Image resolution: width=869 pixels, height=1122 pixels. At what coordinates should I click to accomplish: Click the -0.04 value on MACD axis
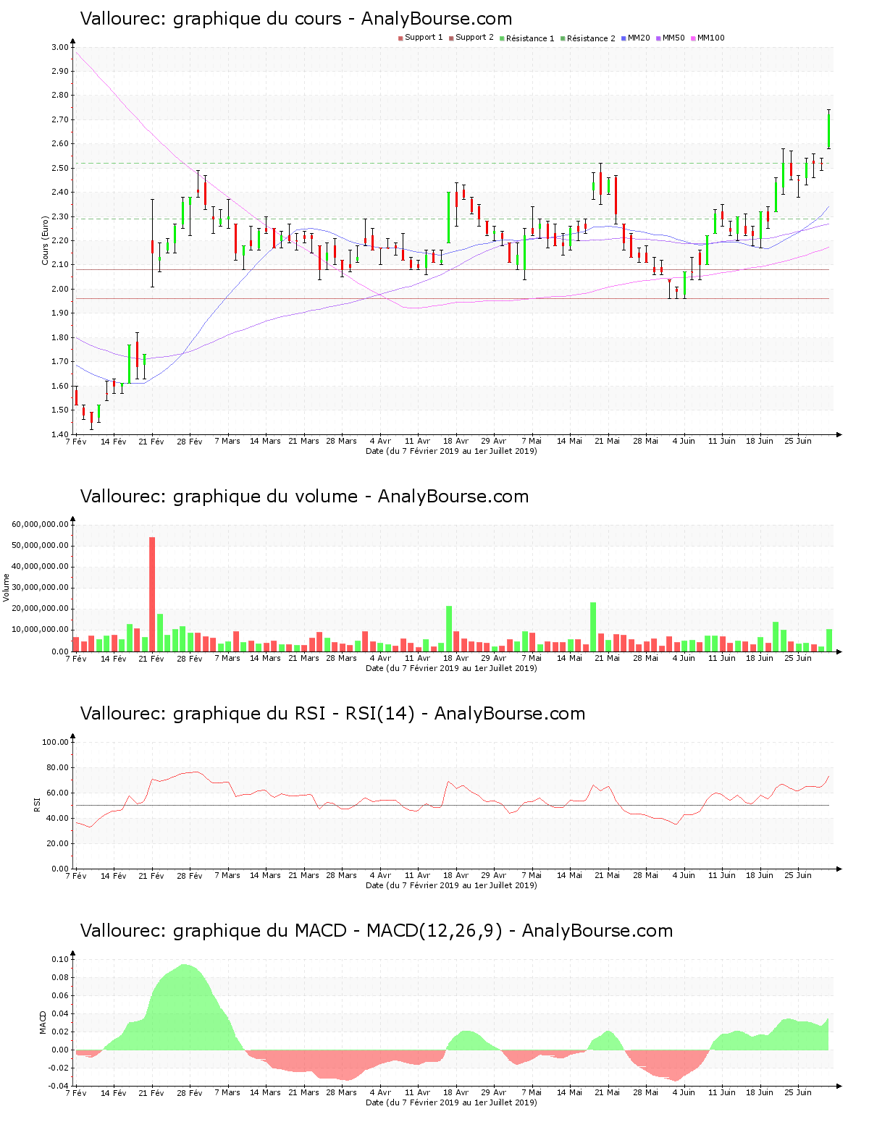pos(59,1086)
